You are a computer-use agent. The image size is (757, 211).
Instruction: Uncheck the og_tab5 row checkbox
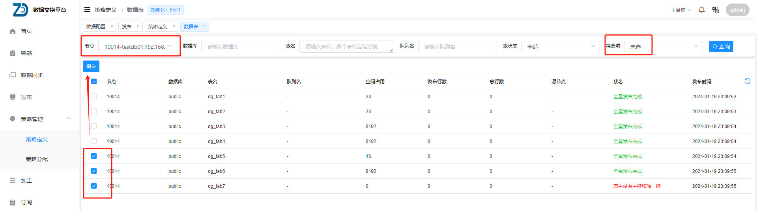click(94, 156)
